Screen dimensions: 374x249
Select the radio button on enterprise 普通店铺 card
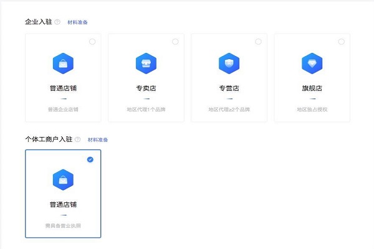click(92, 42)
